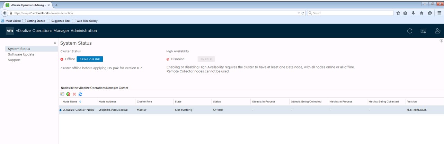Image resolution: width=444 pixels, height=144 pixels.
Task: Click the red Offline cluster status indicator
Action: tap(62, 59)
